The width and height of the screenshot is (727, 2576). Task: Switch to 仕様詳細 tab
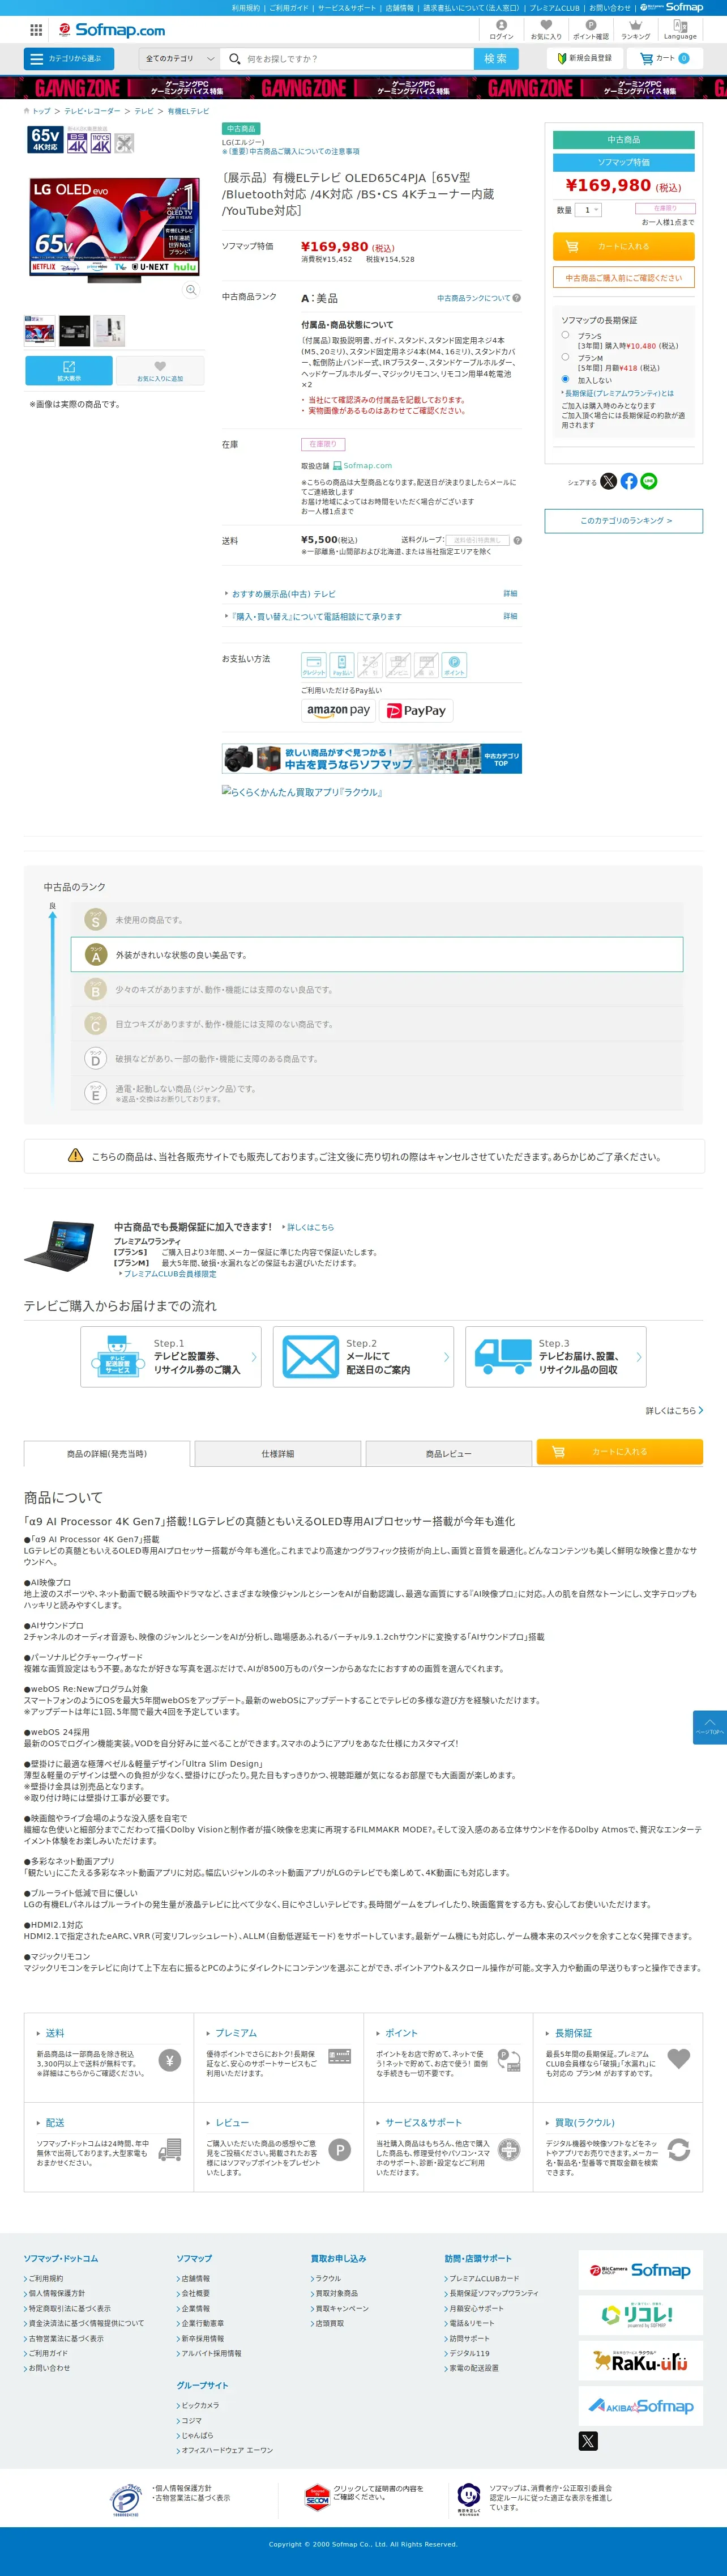click(x=277, y=1454)
